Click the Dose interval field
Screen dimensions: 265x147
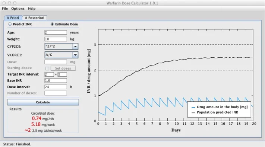(x=56, y=87)
